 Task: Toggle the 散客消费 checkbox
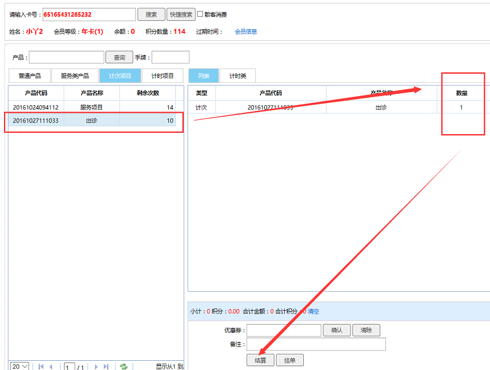200,14
